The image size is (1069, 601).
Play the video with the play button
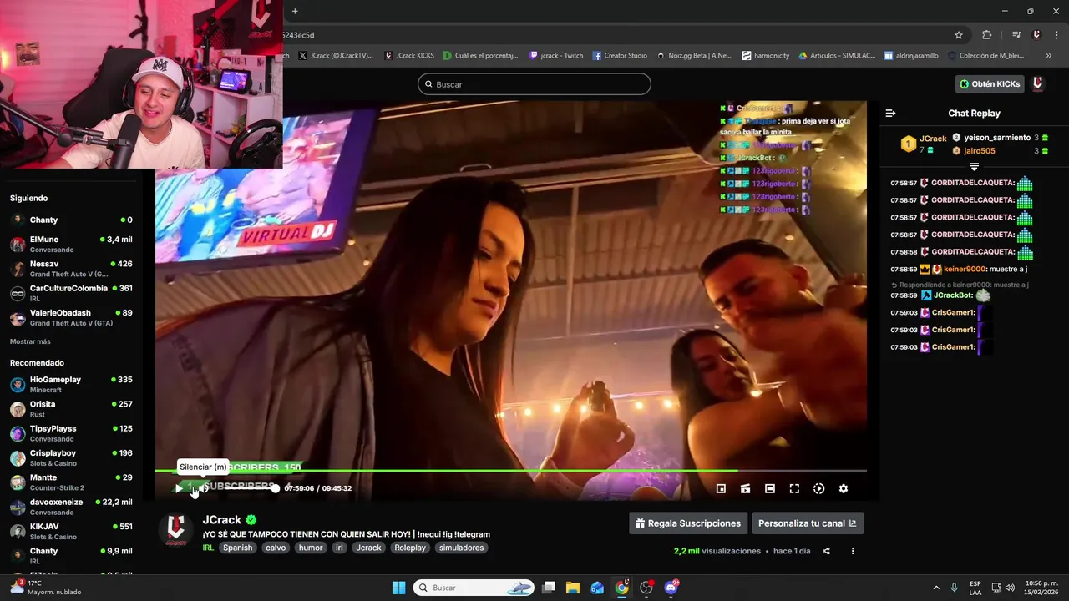(x=178, y=488)
